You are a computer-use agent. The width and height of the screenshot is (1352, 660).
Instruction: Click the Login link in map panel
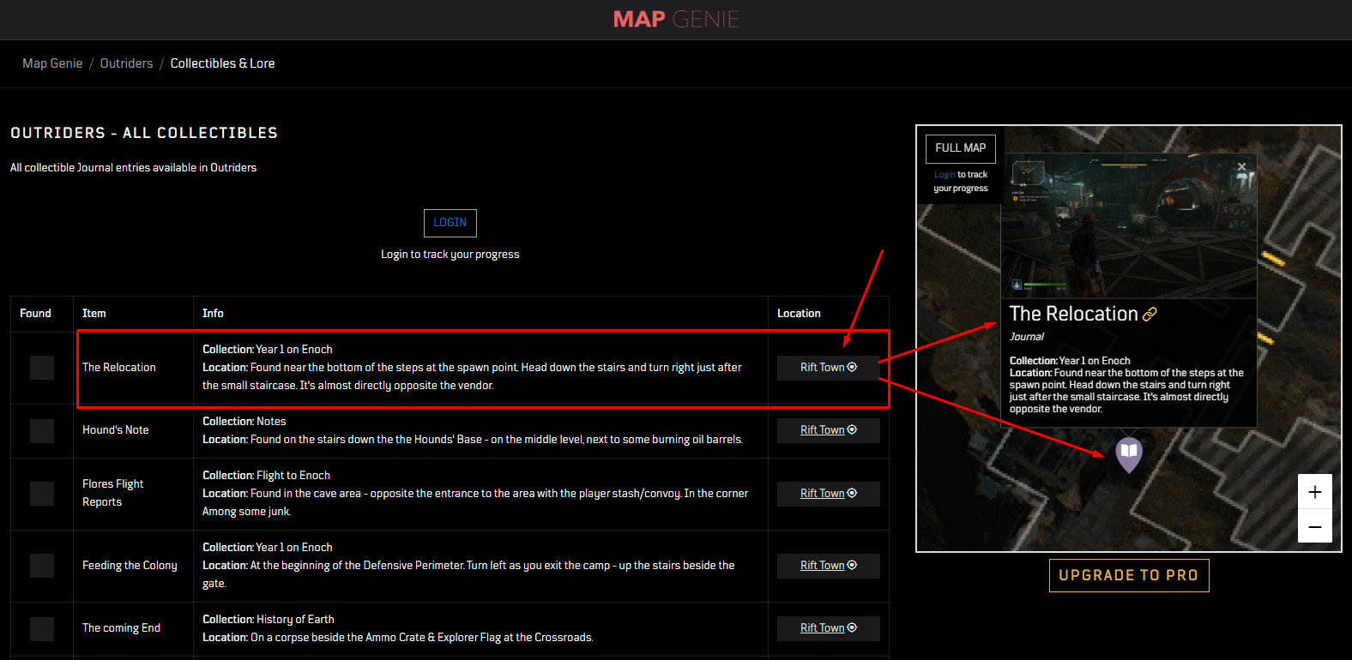(x=945, y=175)
